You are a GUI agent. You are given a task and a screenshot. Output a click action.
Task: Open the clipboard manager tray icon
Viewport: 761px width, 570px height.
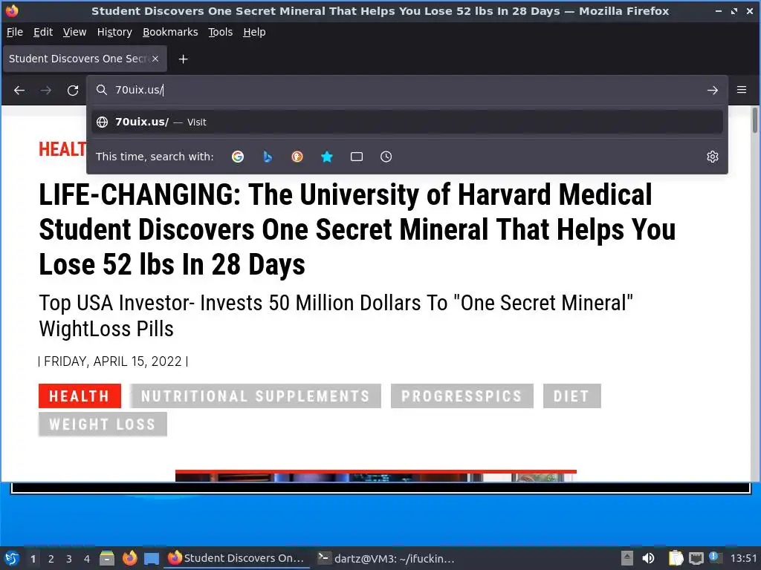coord(676,558)
